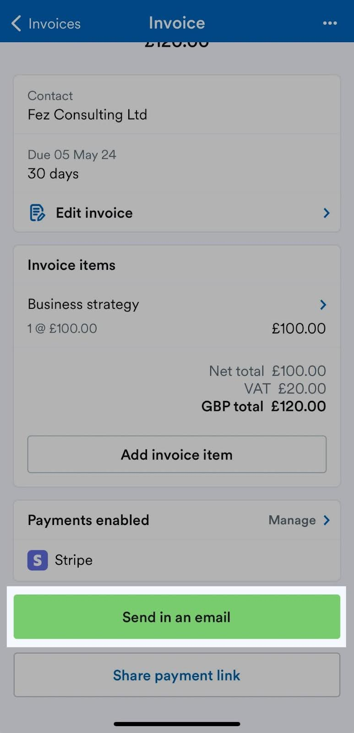Viewport: 354px width, 733px height.
Task: Open Manage for enabled payments
Action: click(291, 520)
